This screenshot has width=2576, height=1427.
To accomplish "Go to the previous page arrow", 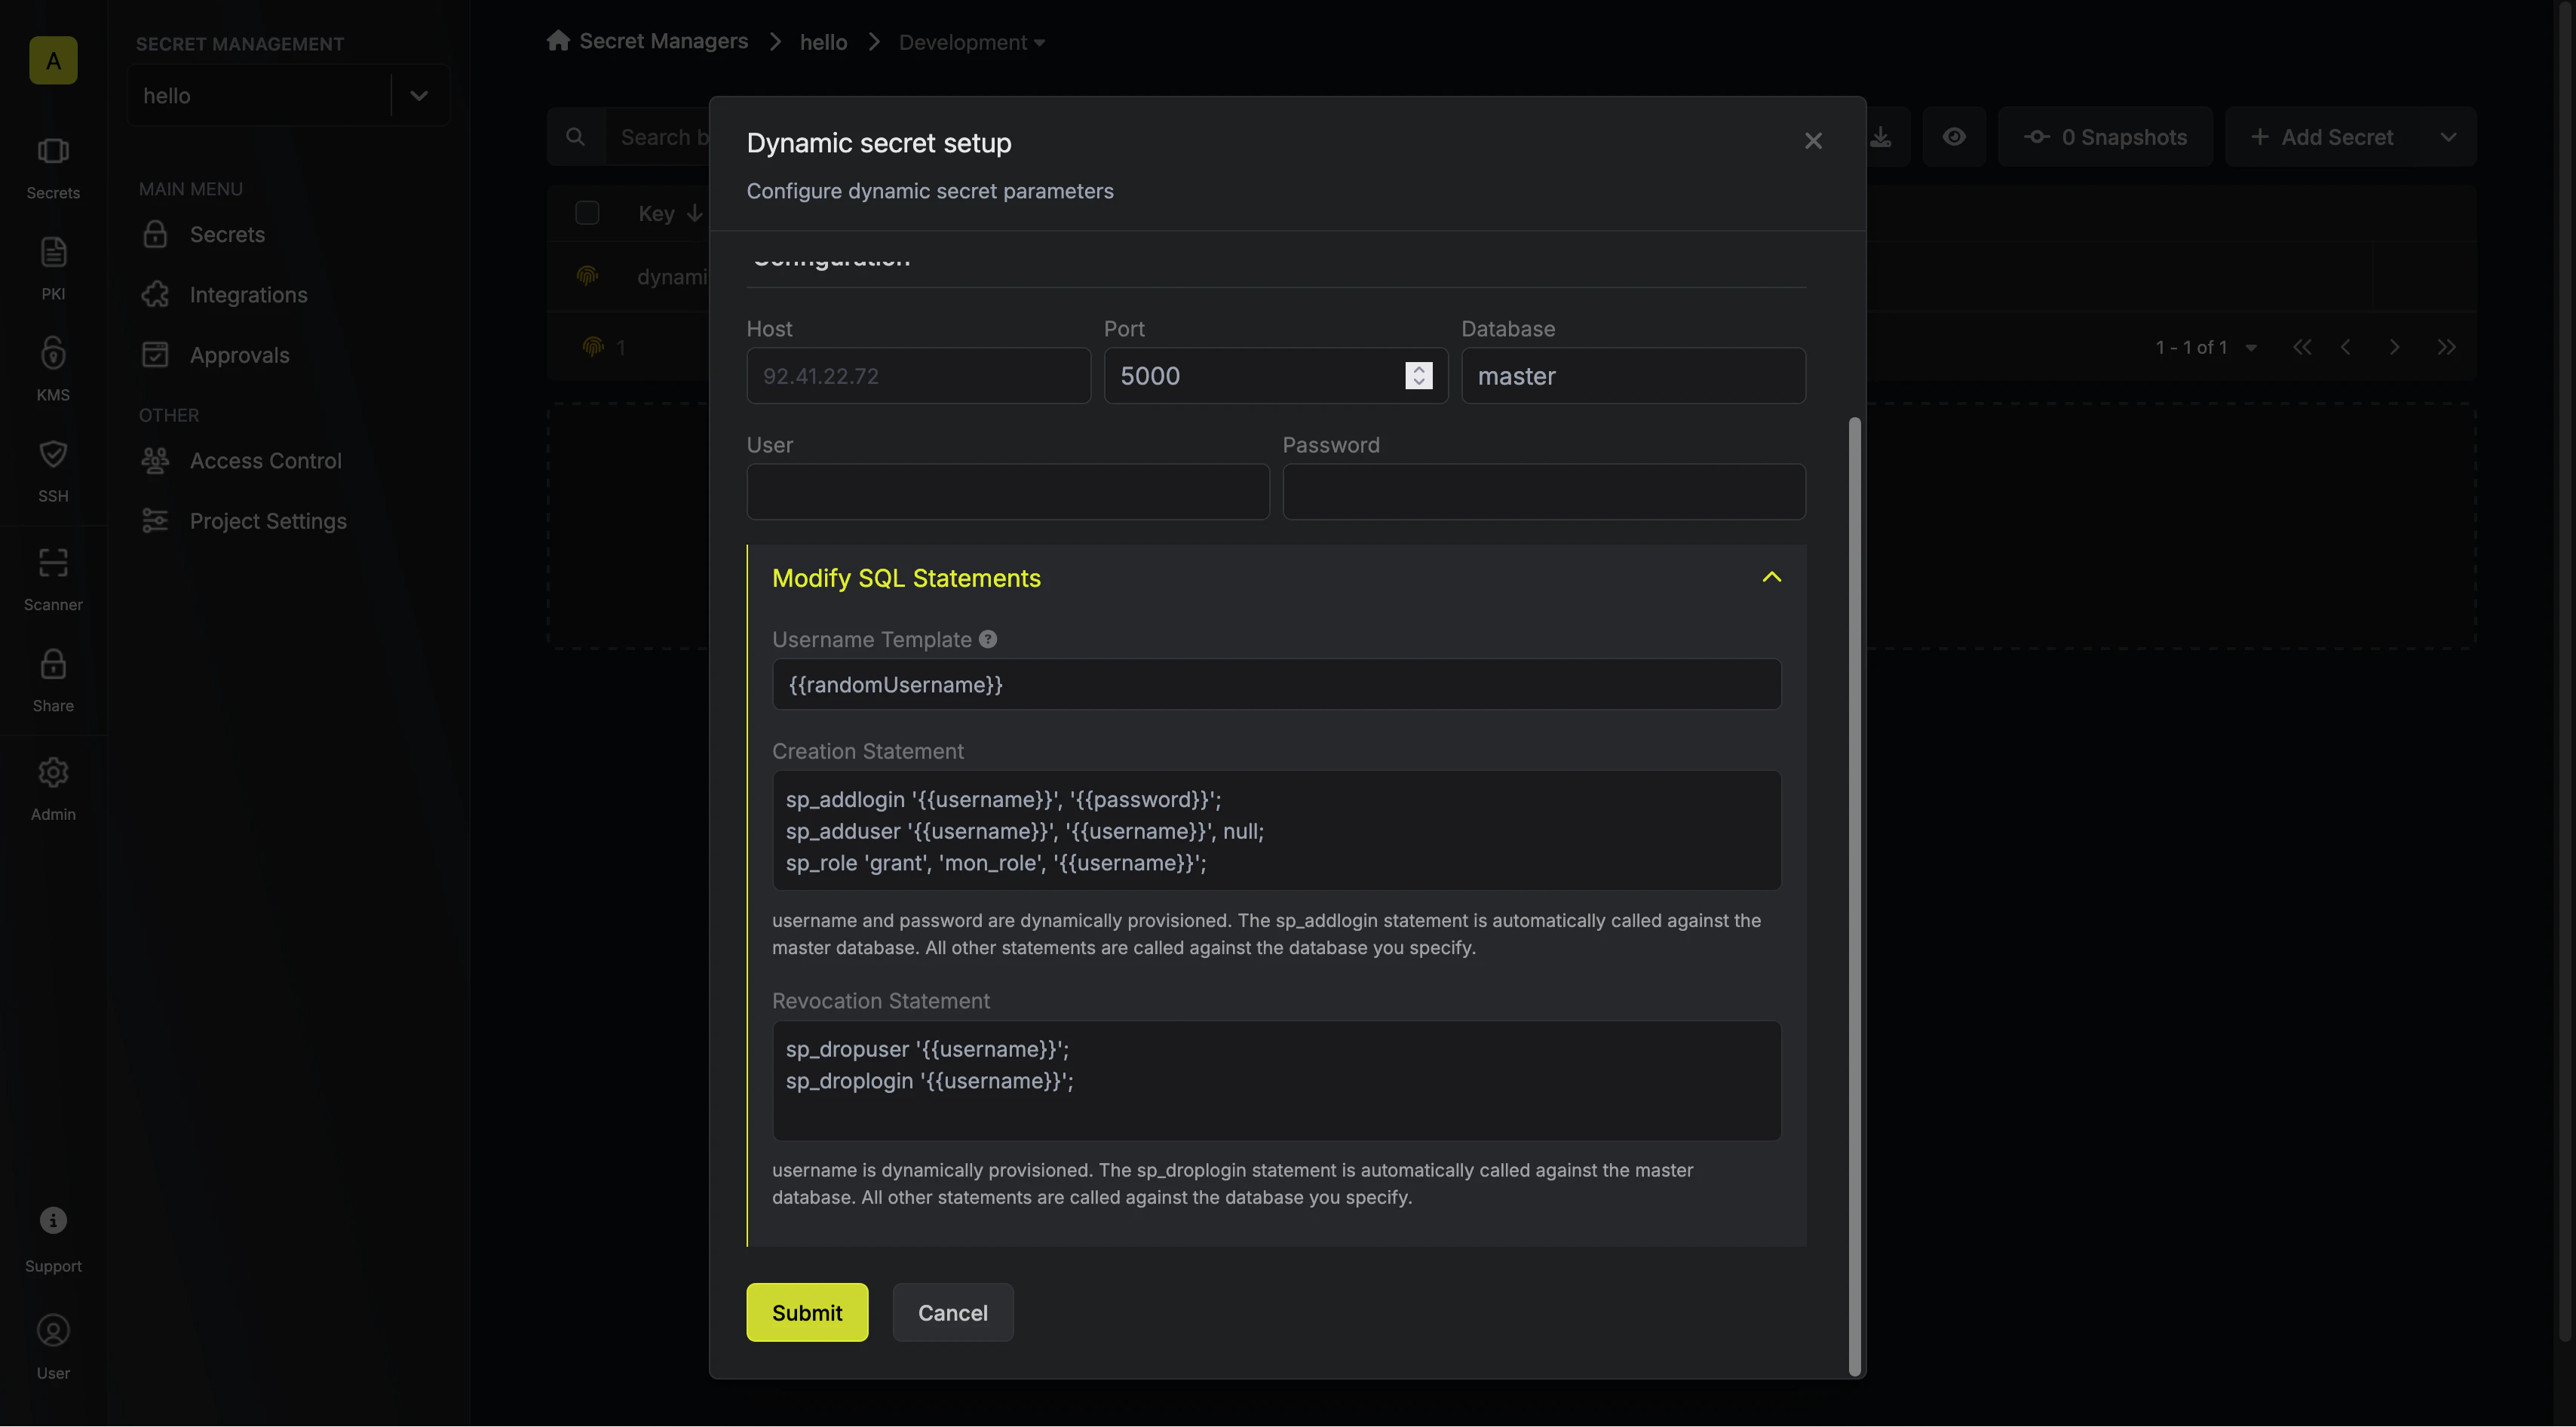I will point(2346,347).
